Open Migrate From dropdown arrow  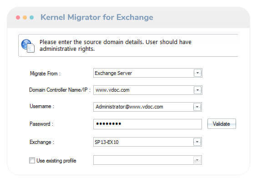[197, 73]
